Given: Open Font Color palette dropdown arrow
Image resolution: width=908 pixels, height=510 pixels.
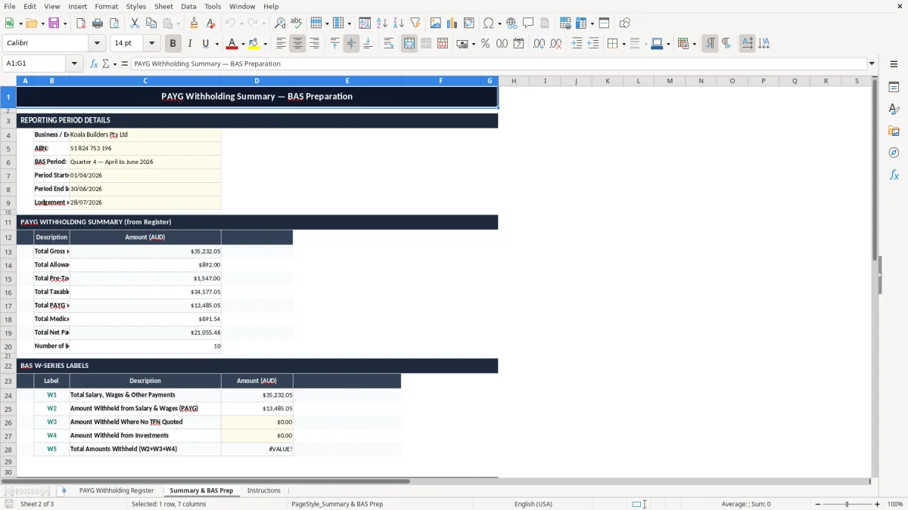Looking at the screenshot, I should (243, 44).
